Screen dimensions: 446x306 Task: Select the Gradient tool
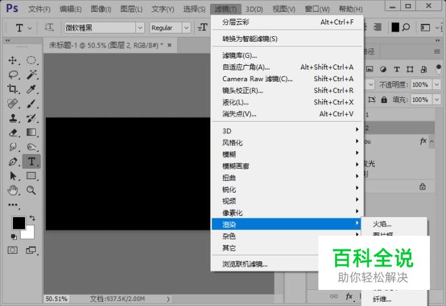[32, 132]
